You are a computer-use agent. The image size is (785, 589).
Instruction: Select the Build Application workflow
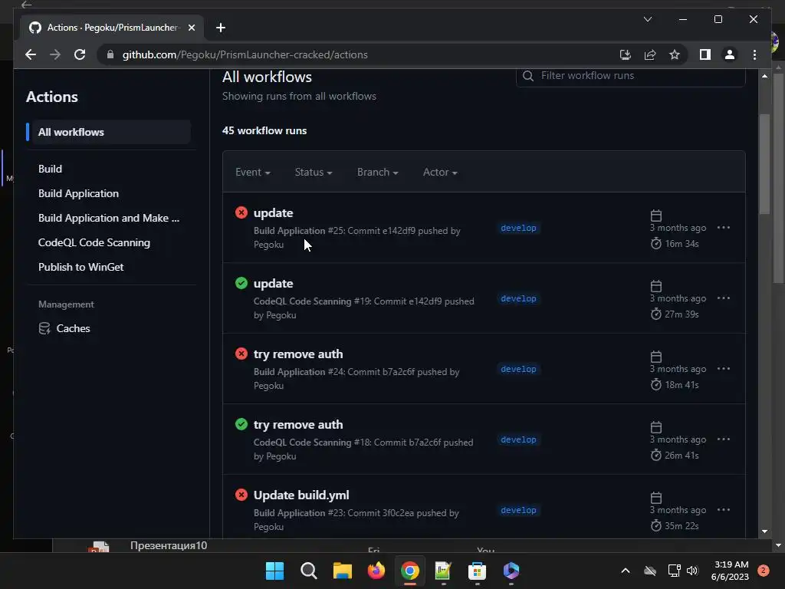(x=79, y=193)
